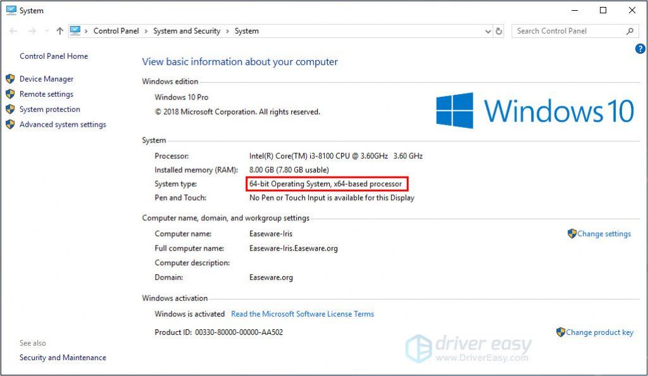Open Control Panel Home
Viewport: 648px width, 376px height.
tap(54, 56)
